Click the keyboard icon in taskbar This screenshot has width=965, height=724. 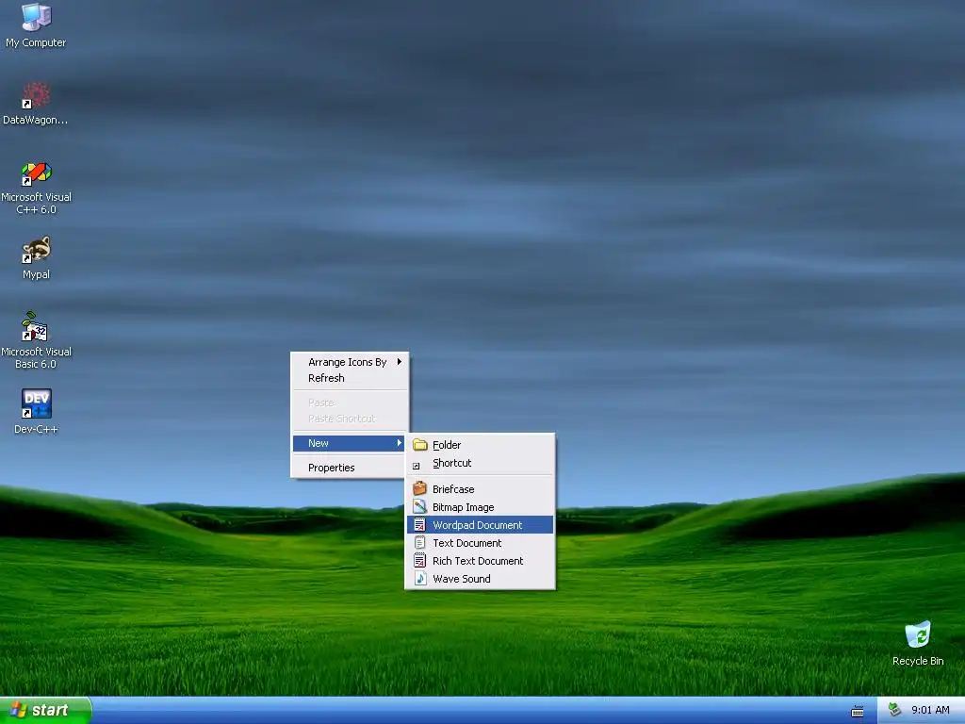tap(857, 711)
